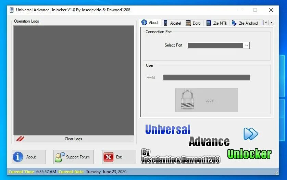
Task: Click the blue double-arrow forward icon
Action: (251, 134)
